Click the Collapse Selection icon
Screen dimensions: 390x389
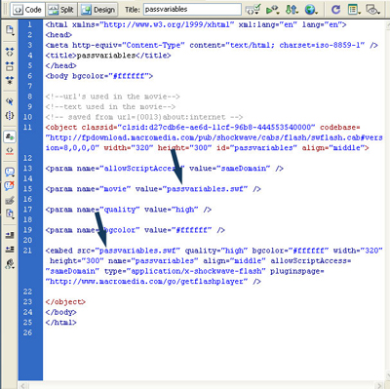point(10,66)
